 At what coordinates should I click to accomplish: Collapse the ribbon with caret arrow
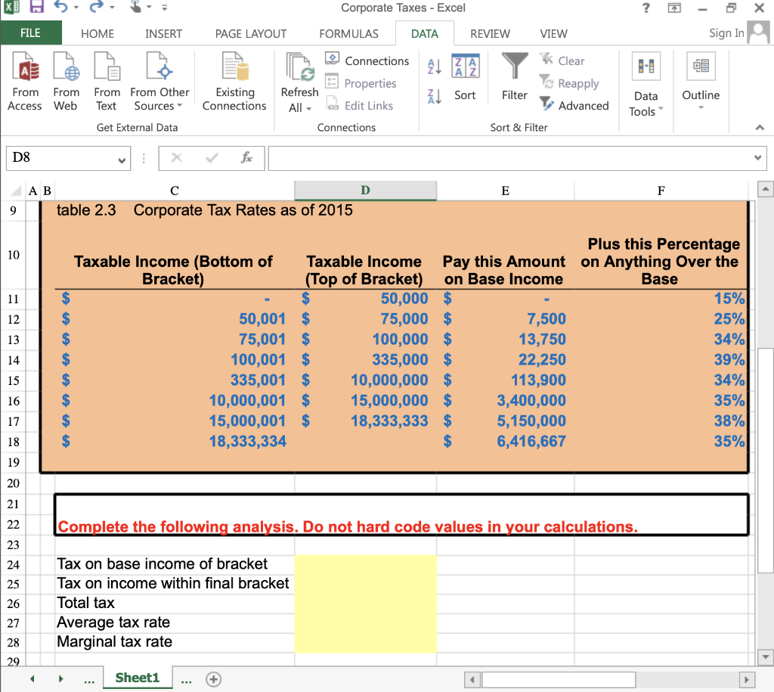pos(760,128)
